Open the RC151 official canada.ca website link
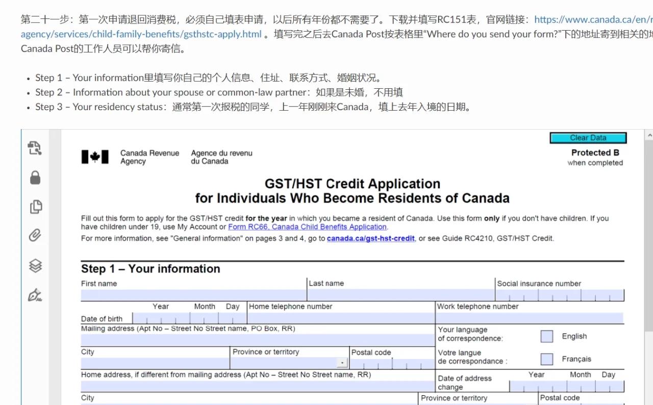The width and height of the screenshot is (653, 405). (x=593, y=20)
